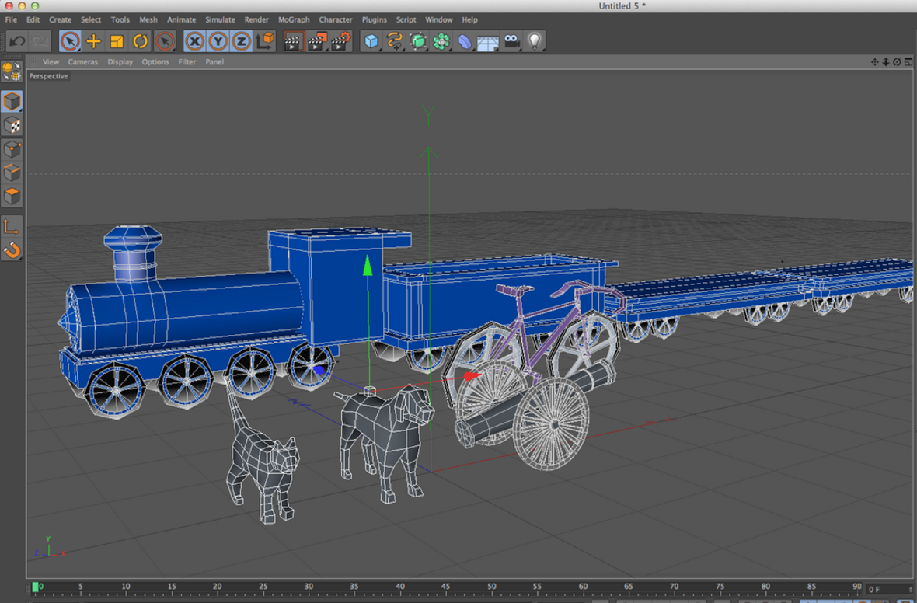Open the viewport Cameras menu
917x603 pixels.
tap(82, 61)
